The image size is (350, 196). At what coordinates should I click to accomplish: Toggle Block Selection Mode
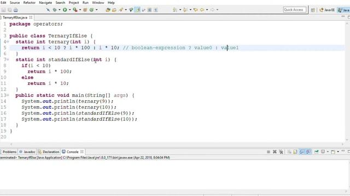coord(149,10)
